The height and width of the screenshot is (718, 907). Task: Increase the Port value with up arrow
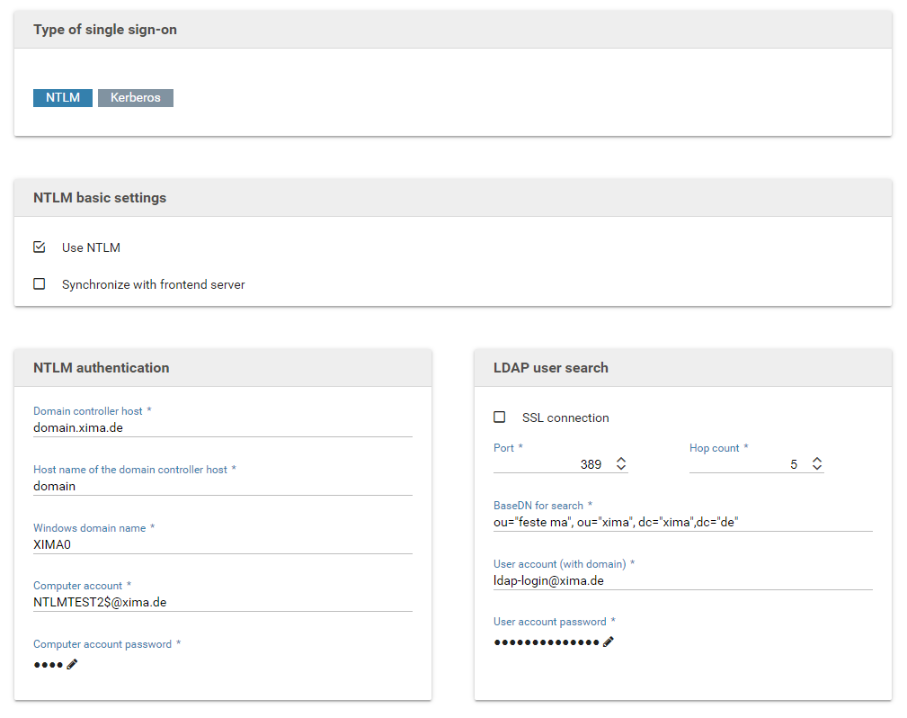620,460
